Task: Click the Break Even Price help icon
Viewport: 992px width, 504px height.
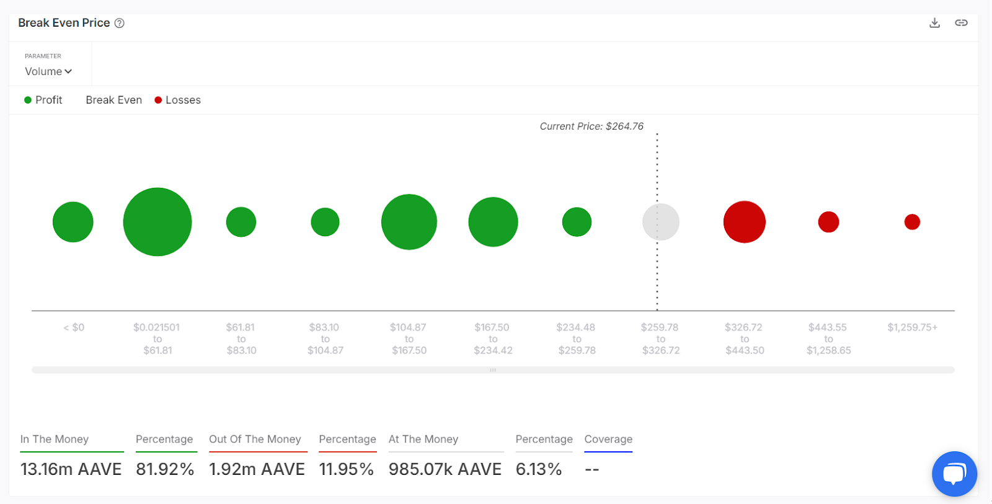Action: pyautogui.click(x=120, y=23)
